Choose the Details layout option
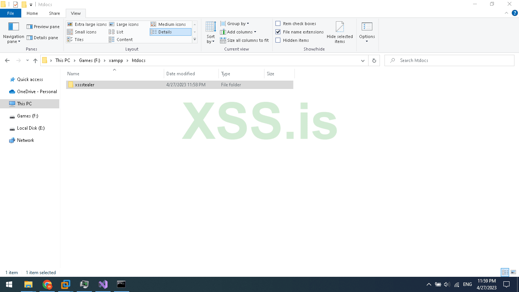 click(171, 32)
